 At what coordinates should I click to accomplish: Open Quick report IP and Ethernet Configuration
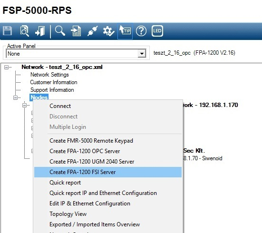[108, 193]
